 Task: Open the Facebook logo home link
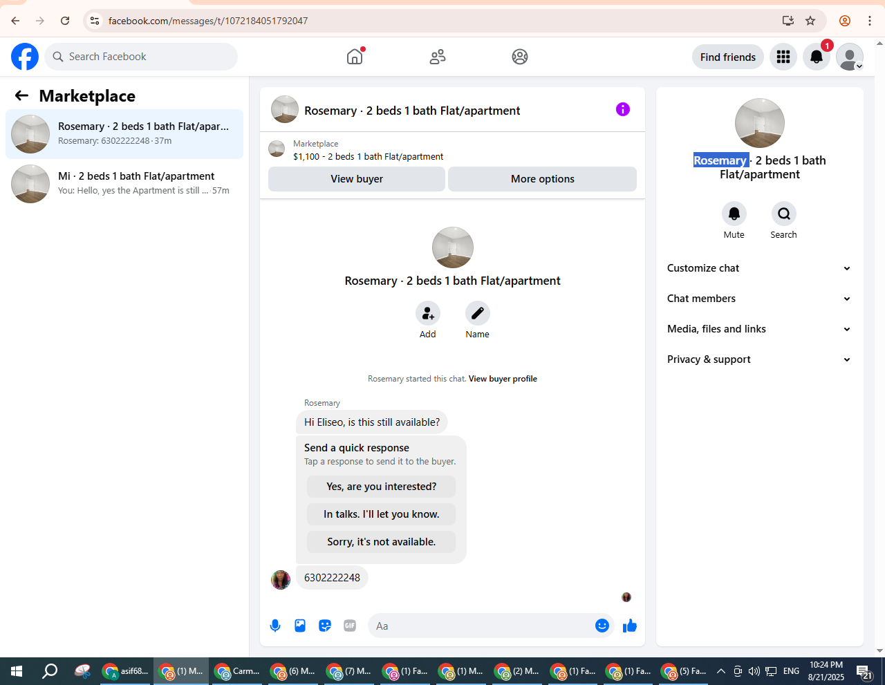pyautogui.click(x=25, y=57)
